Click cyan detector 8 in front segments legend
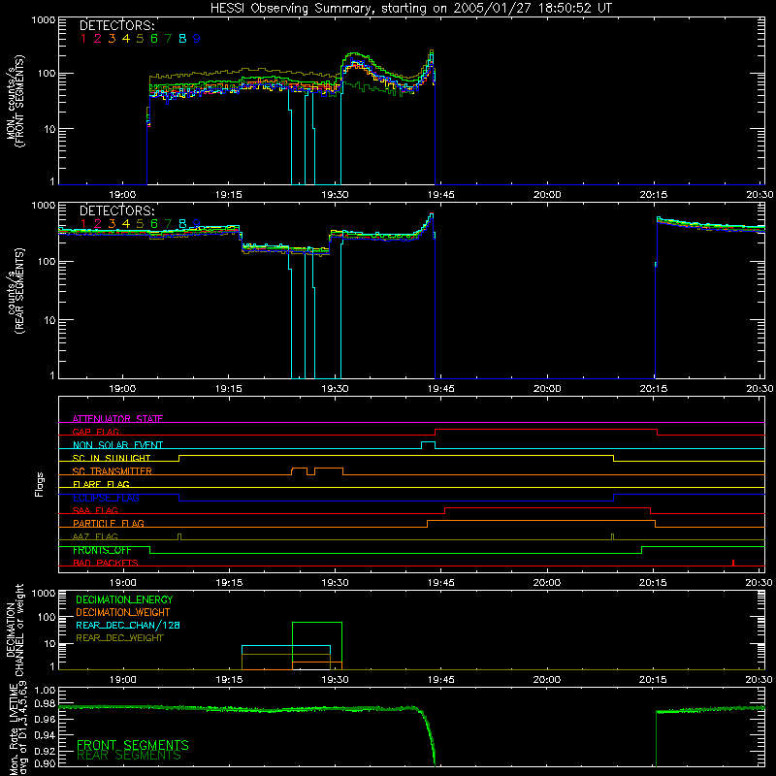 click(x=182, y=39)
